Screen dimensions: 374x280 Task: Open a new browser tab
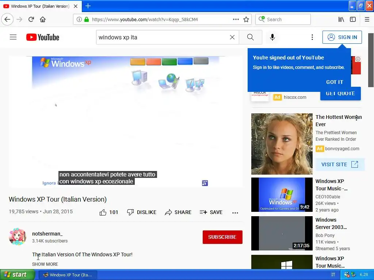point(88,6)
